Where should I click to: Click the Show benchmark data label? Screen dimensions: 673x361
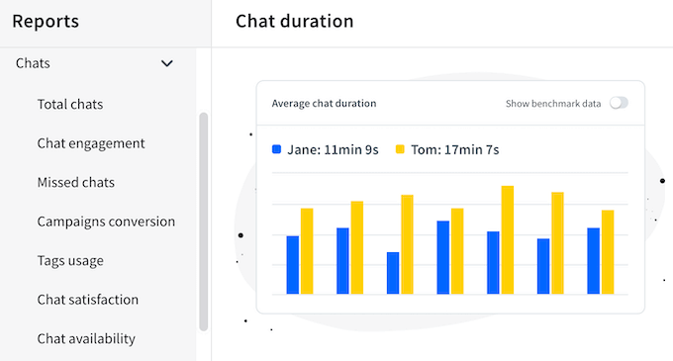coord(553,104)
